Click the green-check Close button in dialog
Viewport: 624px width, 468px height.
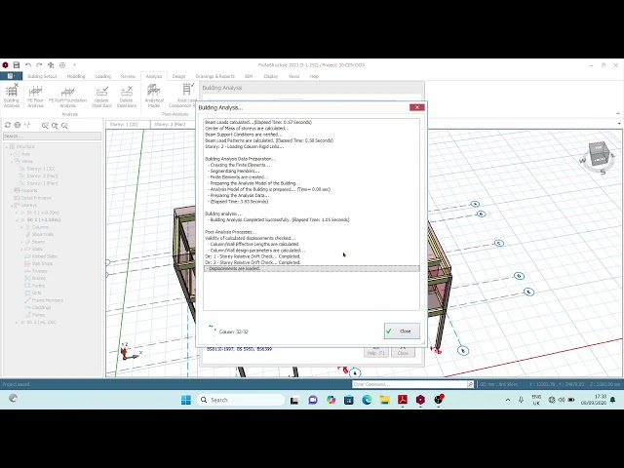[402, 331]
